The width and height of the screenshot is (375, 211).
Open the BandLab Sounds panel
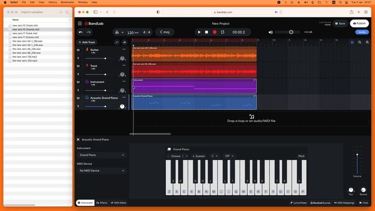(321, 203)
